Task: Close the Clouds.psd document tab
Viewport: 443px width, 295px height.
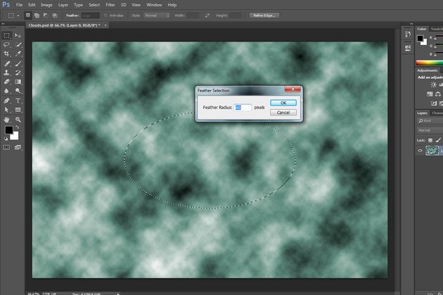Action: pos(105,25)
